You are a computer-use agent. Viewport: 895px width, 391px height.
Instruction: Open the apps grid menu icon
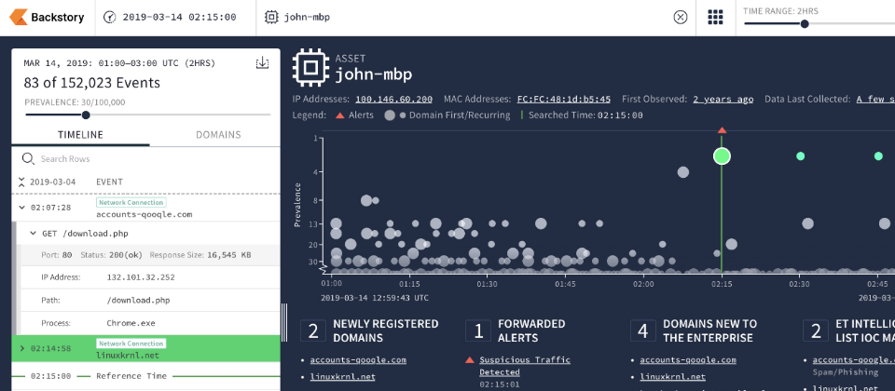pos(716,17)
